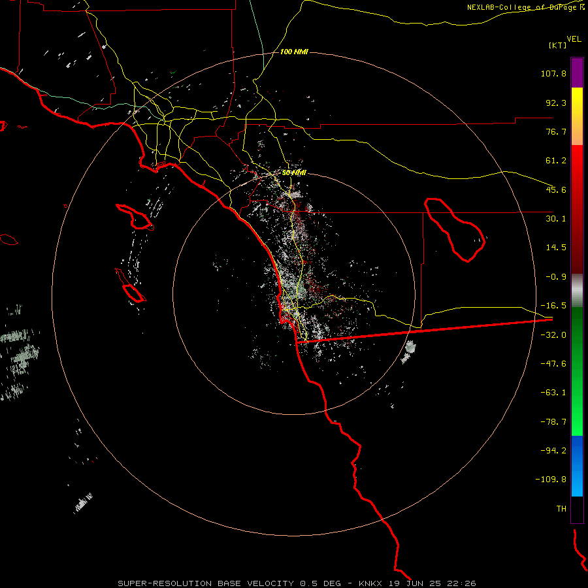
Task: Click the 92.3 velocity scale value
Action: (x=556, y=103)
